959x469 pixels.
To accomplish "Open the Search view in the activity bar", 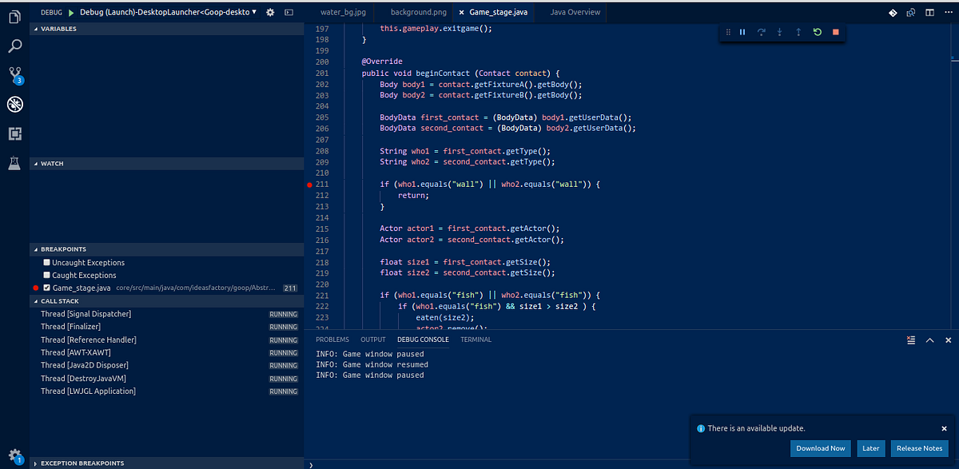I will (x=14, y=46).
